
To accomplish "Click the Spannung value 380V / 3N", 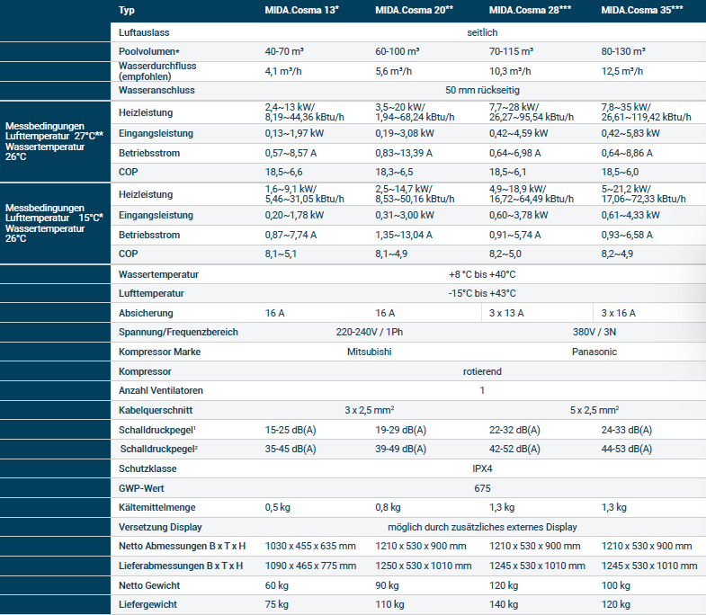I will tap(594, 332).
